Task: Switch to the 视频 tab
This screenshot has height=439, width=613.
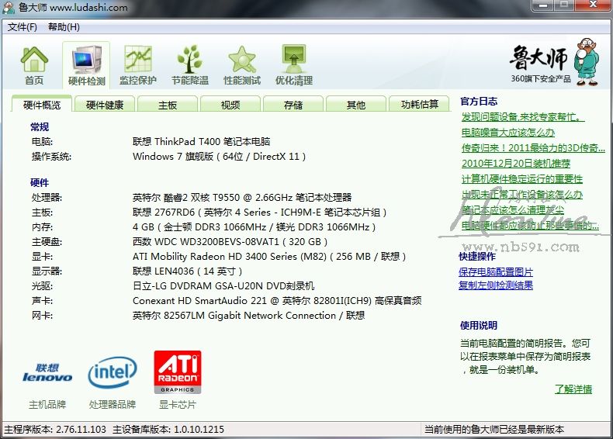Action: click(x=230, y=105)
